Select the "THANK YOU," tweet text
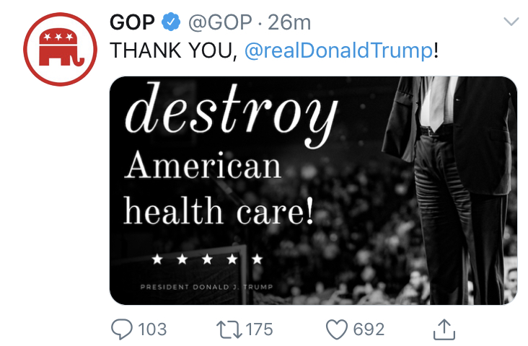 pos(174,50)
